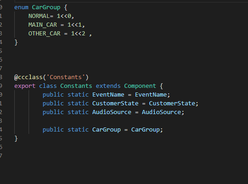Click the static EventName property name
The image size is (248, 184).
(108, 95)
